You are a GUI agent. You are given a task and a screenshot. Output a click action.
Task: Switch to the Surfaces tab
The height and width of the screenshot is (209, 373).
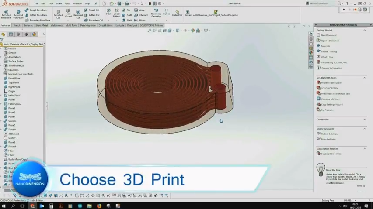point(28,25)
